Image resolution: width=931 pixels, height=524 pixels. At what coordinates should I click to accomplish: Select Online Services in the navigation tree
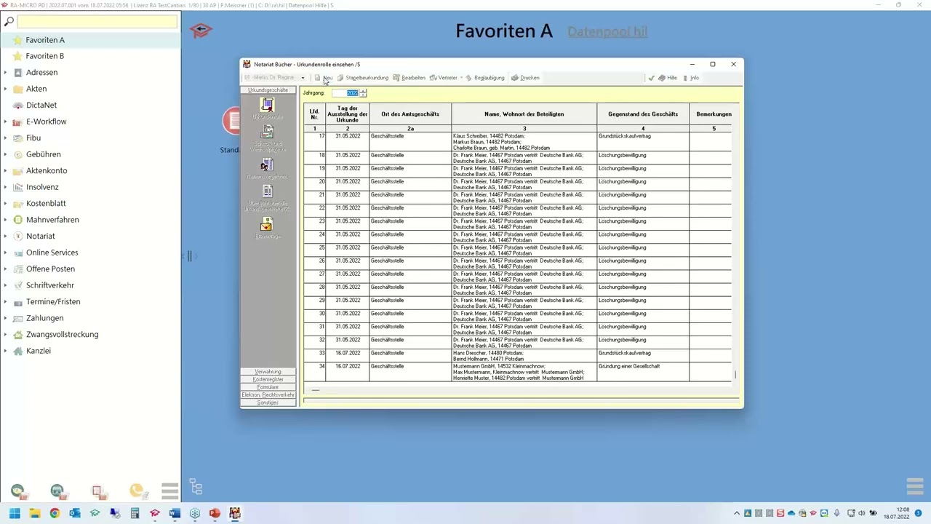tap(52, 253)
